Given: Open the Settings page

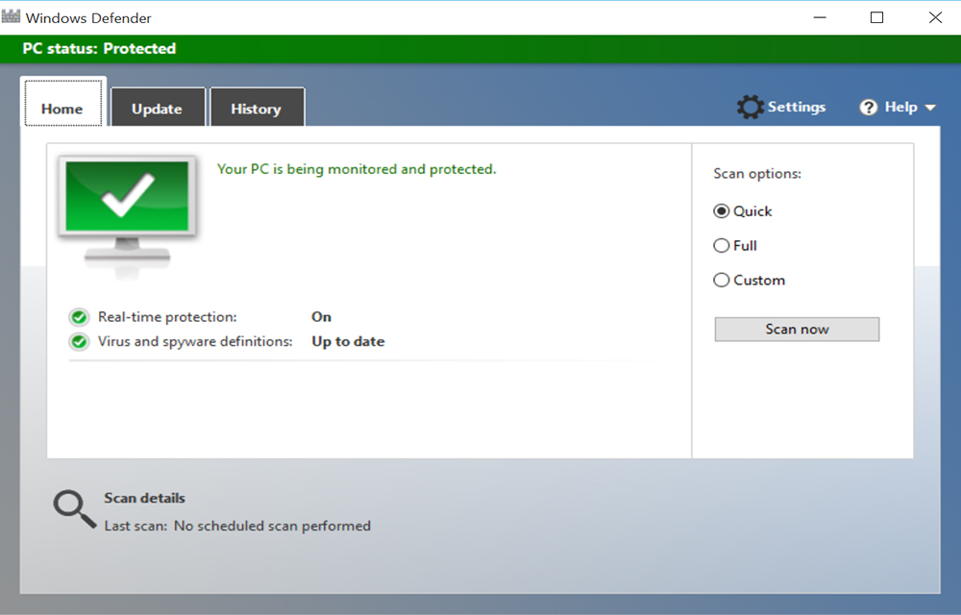Looking at the screenshot, I should tap(793, 107).
